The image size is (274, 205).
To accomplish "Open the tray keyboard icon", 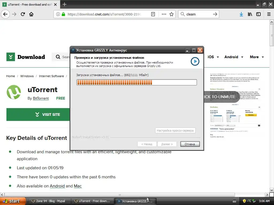I will [x=234, y=201].
